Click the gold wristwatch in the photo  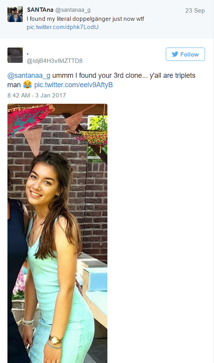pos(55,340)
